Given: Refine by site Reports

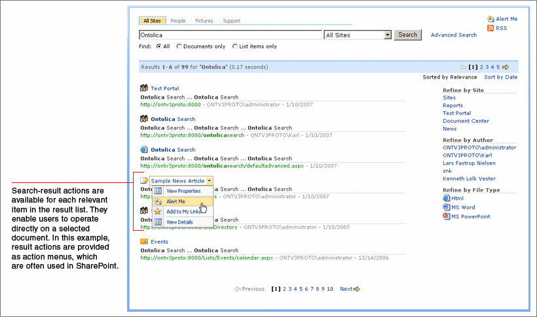Looking at the screenshot, I should (453, 106).
